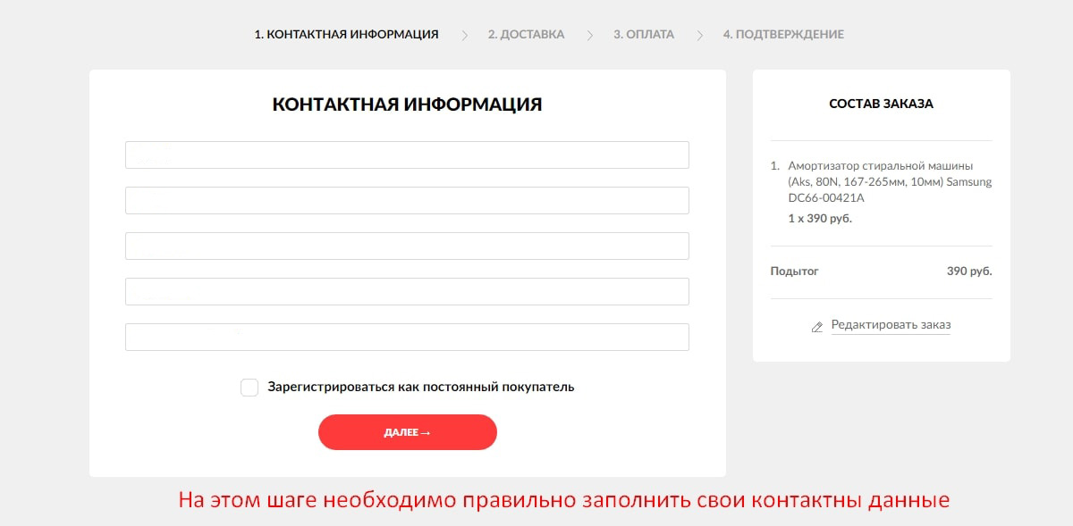
Task: Click the chevron after step 1 Контактная информация
Action: pyautogui.click(x=464, y=35)
